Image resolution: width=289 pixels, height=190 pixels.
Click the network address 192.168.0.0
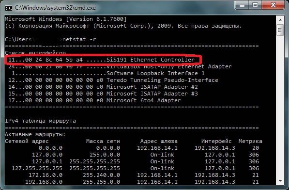pyautogui.click(x=44, y=182)
